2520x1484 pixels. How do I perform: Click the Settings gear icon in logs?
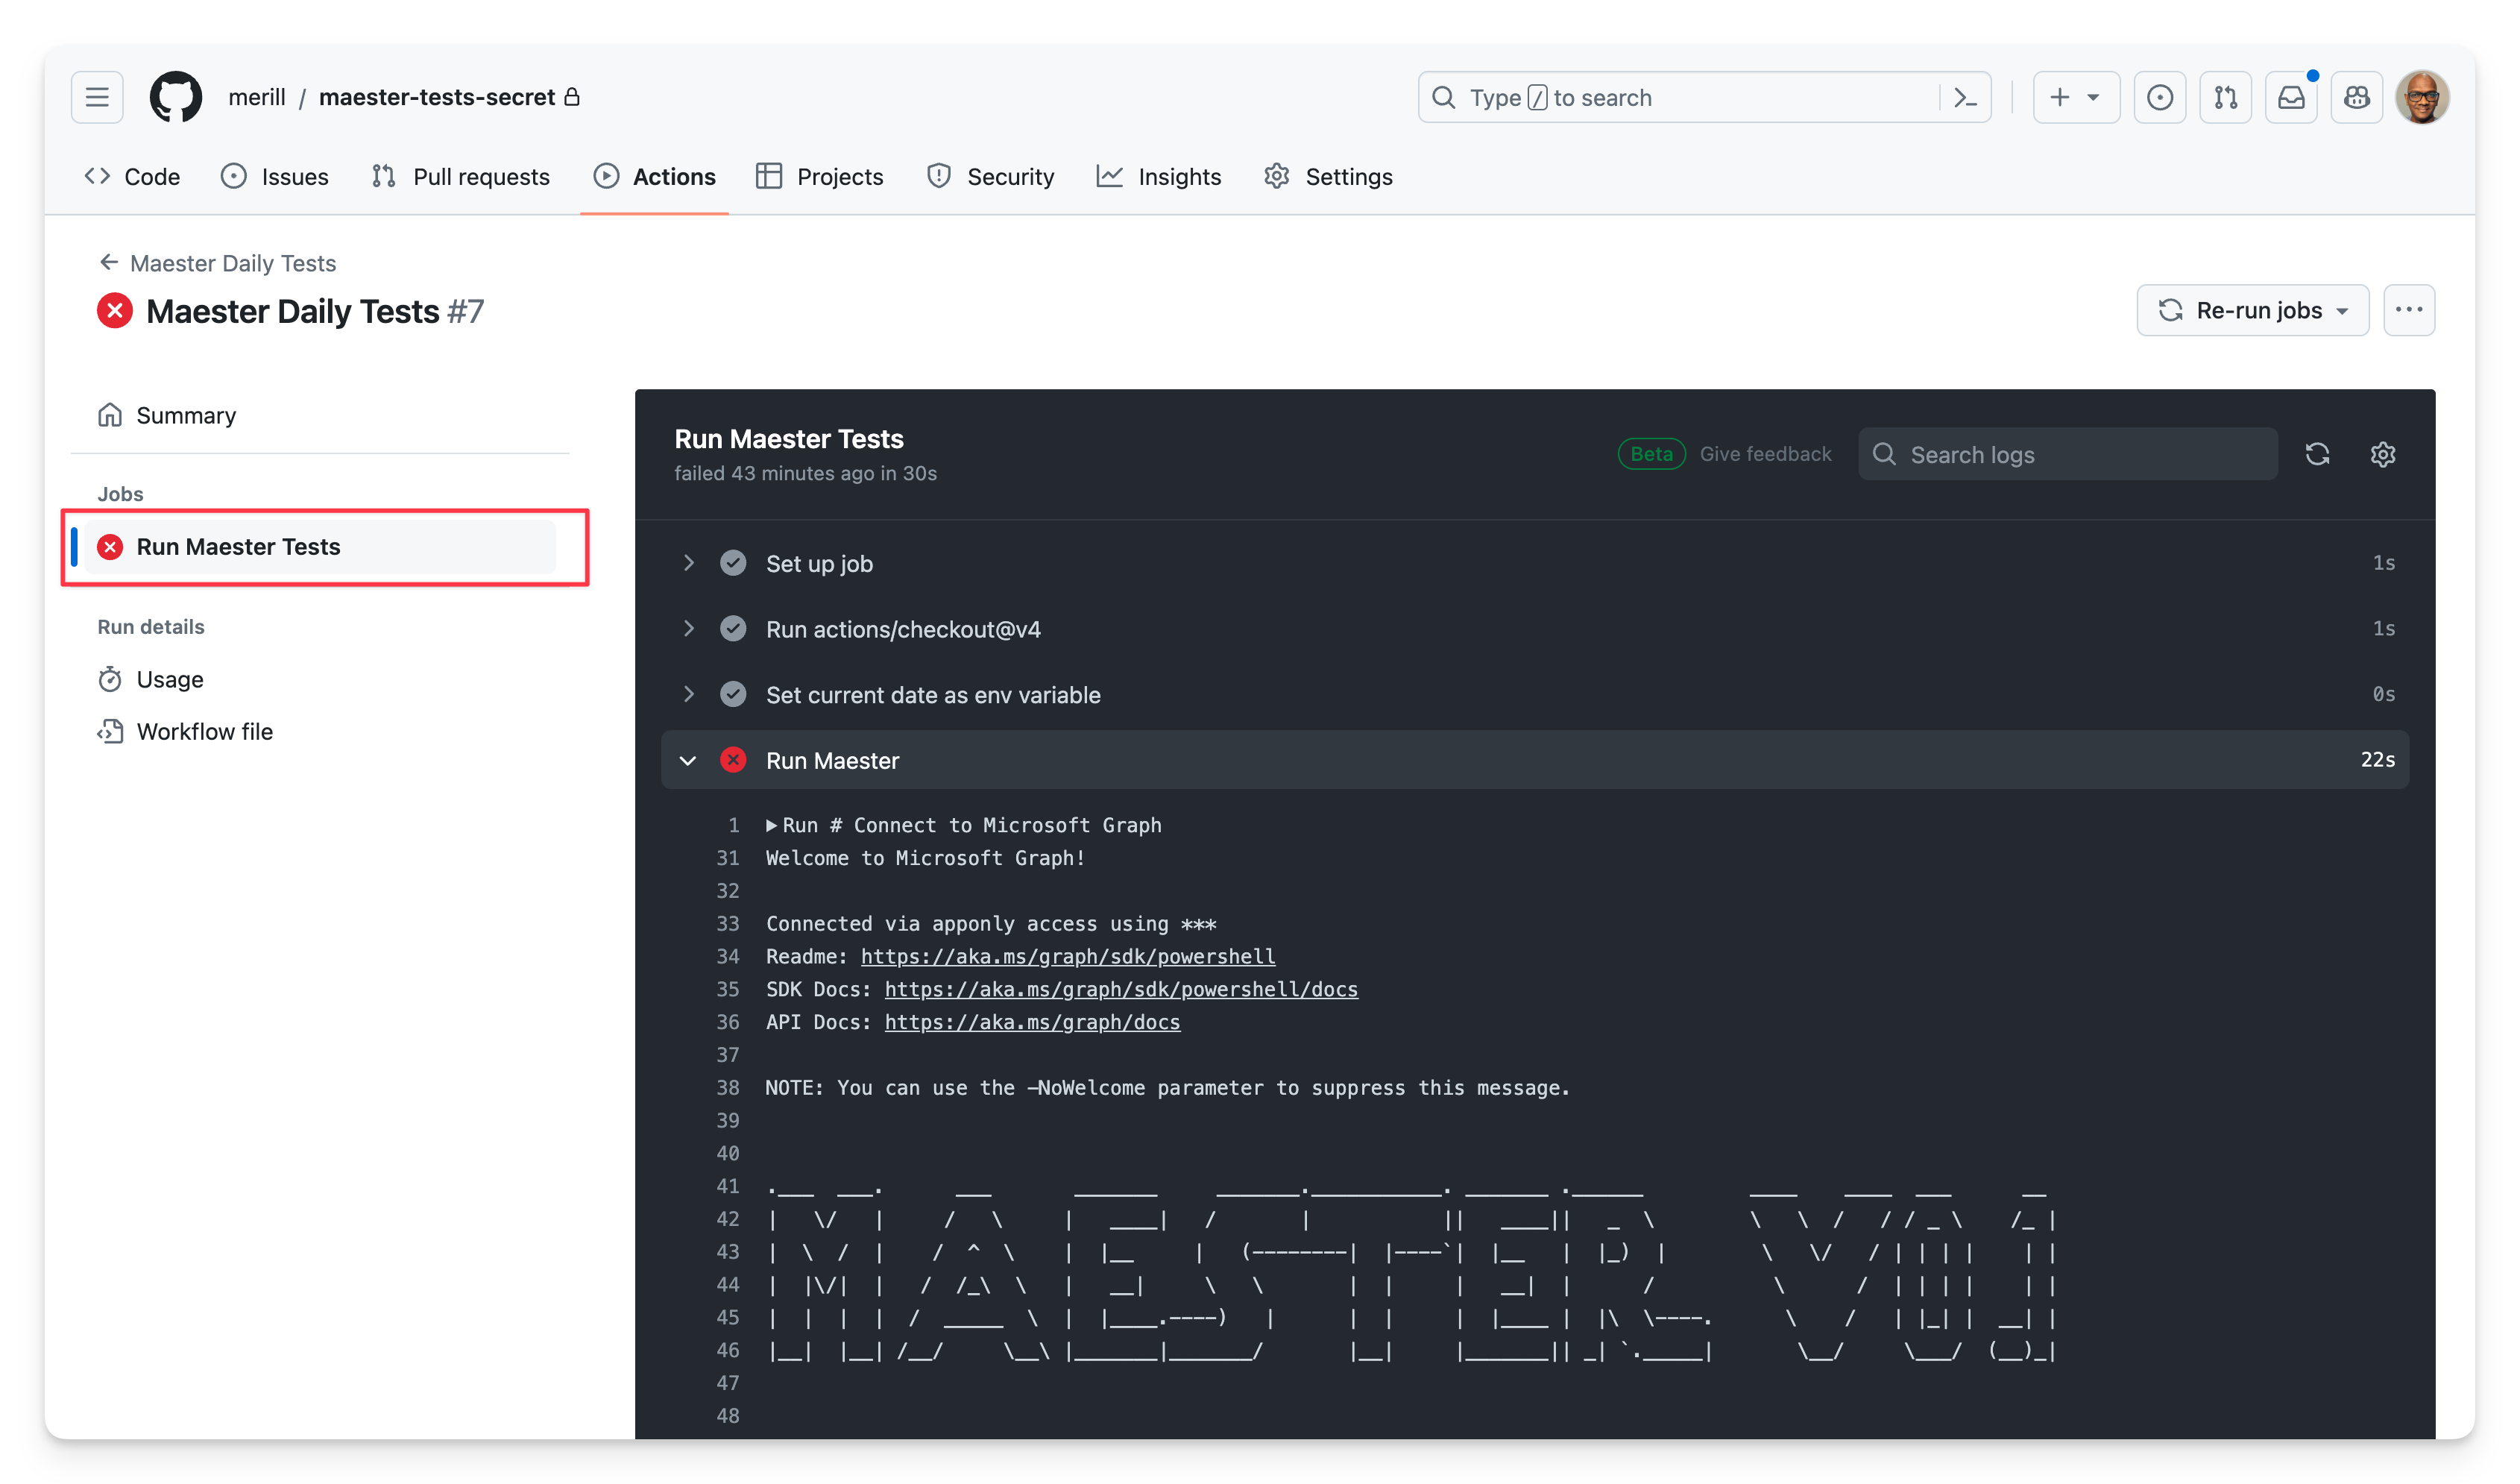(x=2384, y=454)
